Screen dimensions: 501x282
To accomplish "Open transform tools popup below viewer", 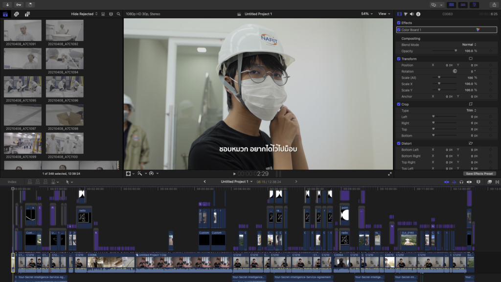I will 130,174.
